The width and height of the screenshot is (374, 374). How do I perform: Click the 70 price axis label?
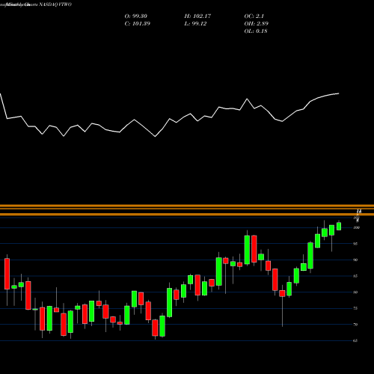tap(356, 325)
